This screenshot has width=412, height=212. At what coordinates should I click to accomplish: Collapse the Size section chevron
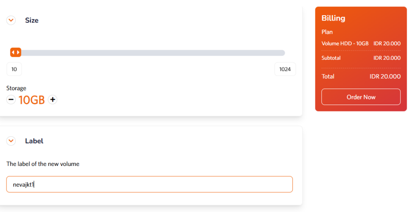pos(11,20)
